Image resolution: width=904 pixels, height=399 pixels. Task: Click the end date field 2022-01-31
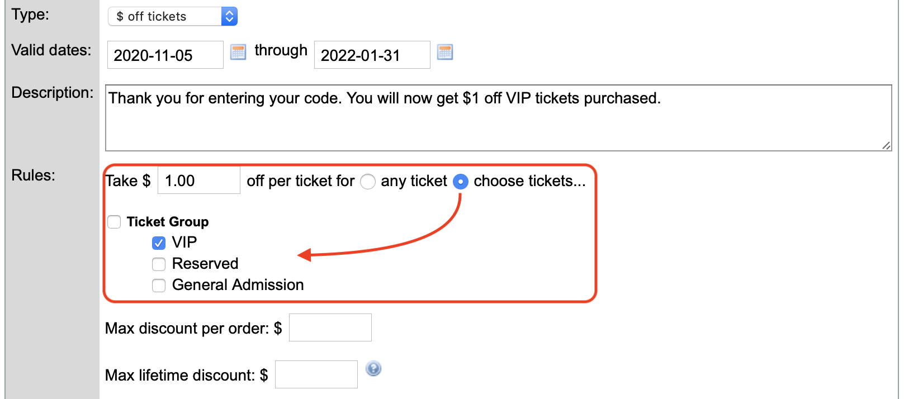coord(372,55)
